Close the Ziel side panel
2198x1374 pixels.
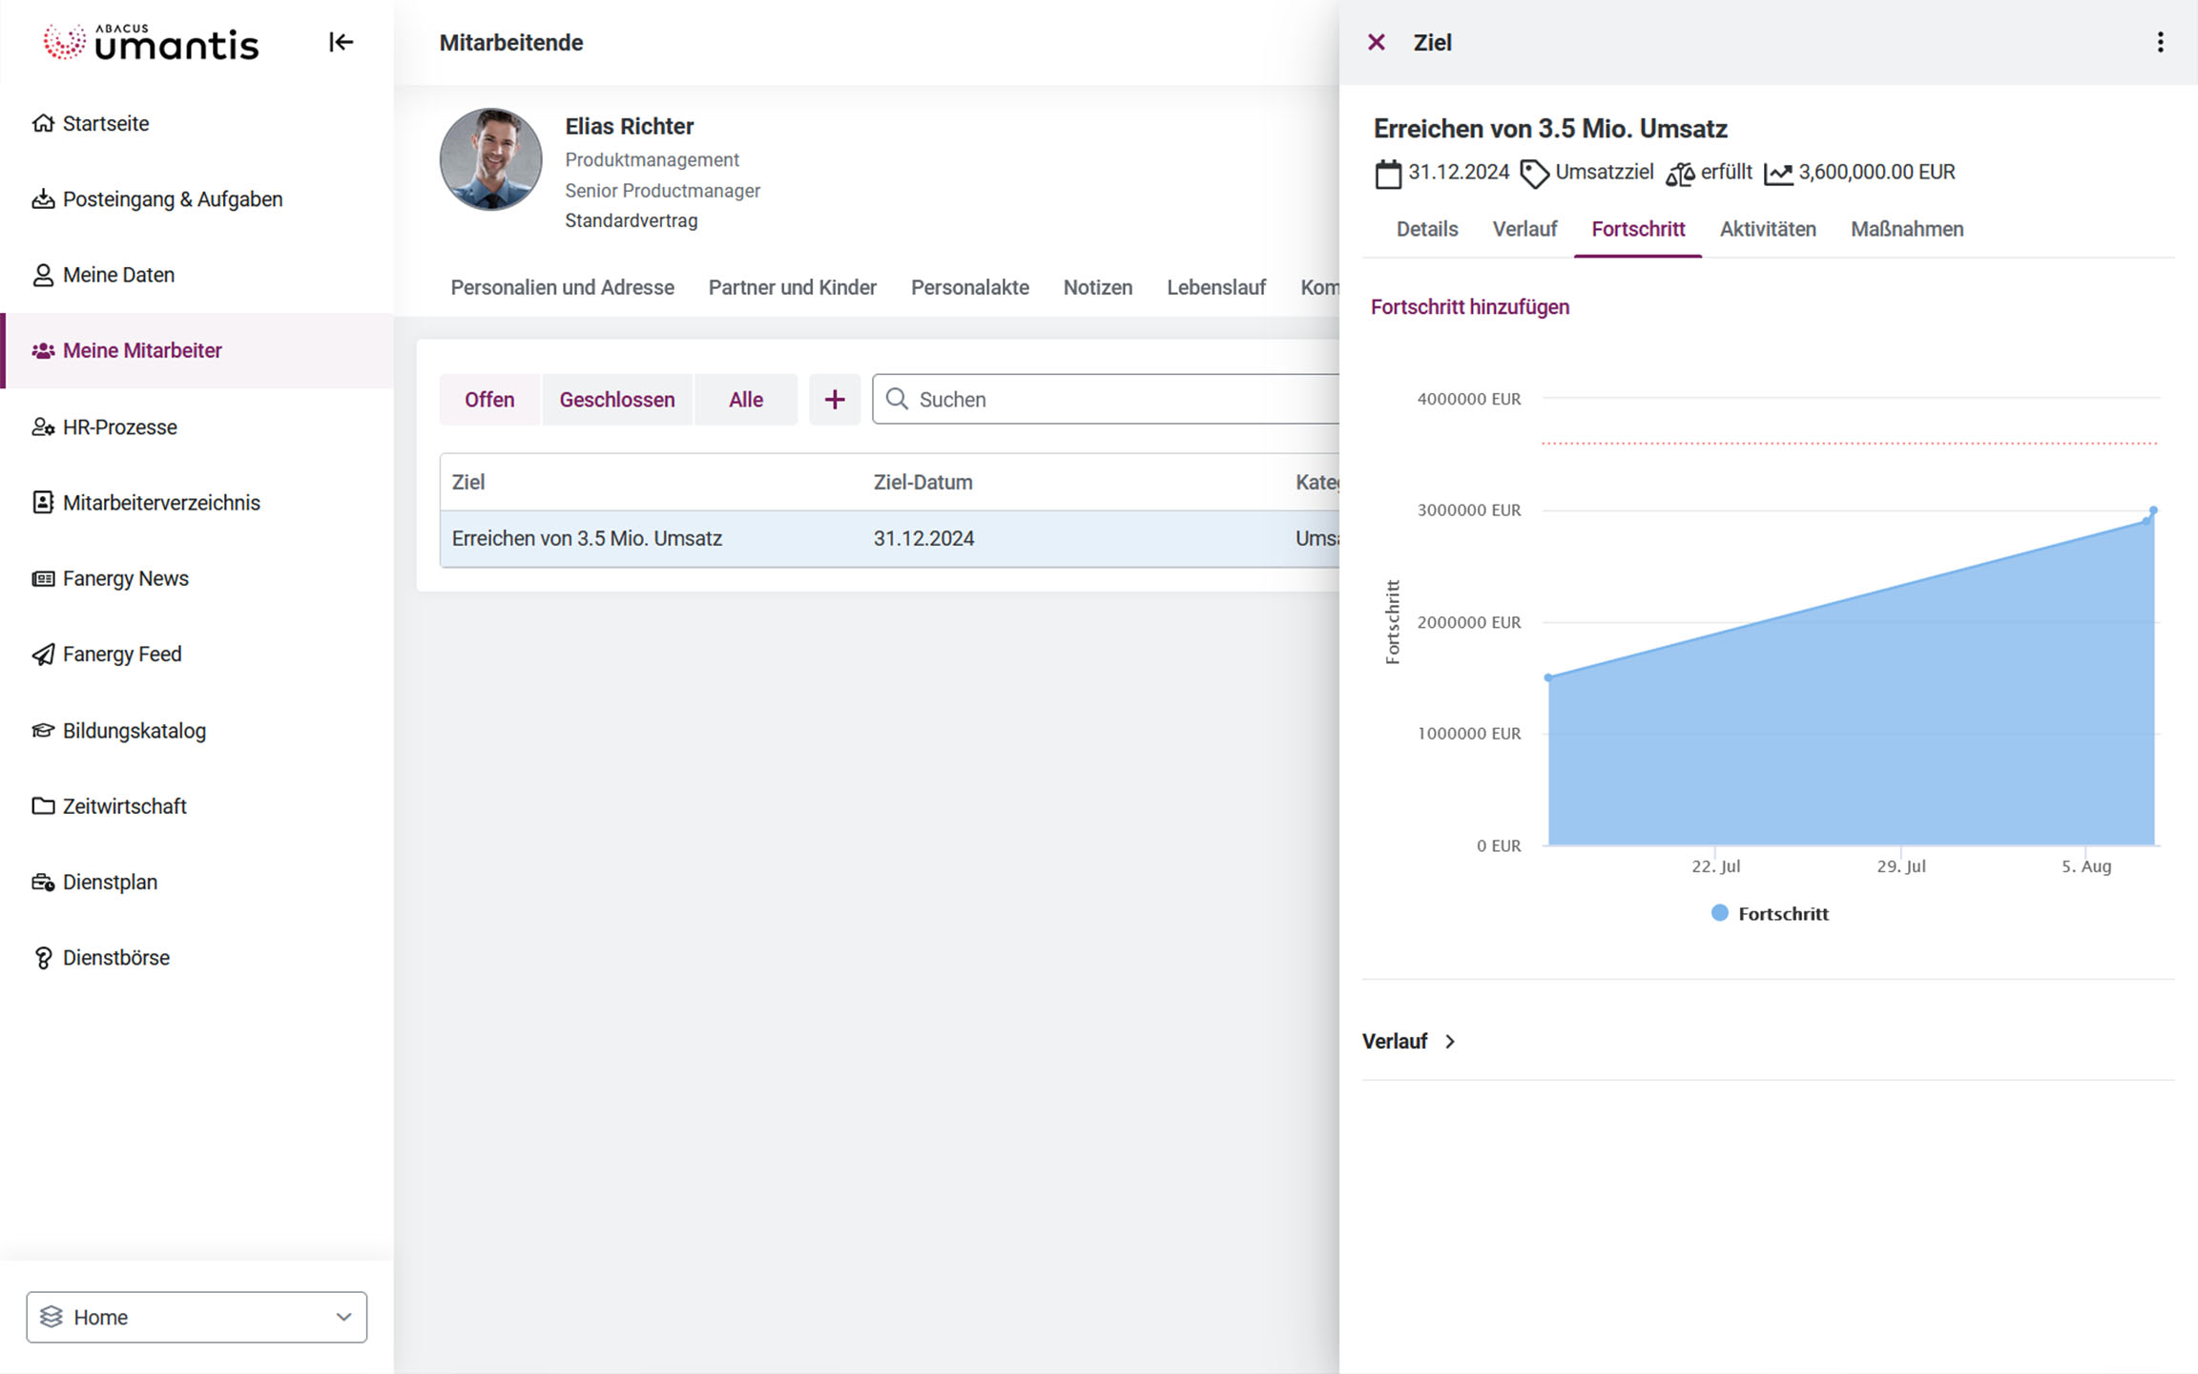[x=1376, y=42]
